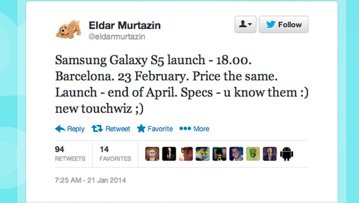Open the last photo avatar of bearded man

(x=270, y=154)
